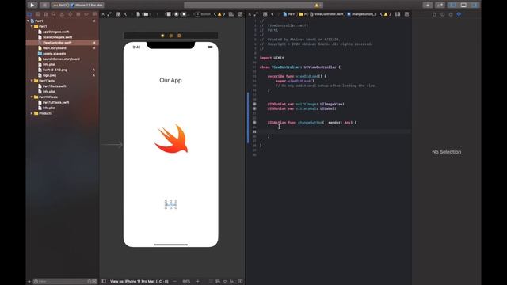Open Button jump bar segment in storyboard
Screen dimensions: 507x285
(x=204, y=14)
